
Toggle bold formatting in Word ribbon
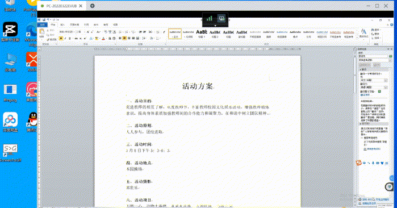pos(61,38)
